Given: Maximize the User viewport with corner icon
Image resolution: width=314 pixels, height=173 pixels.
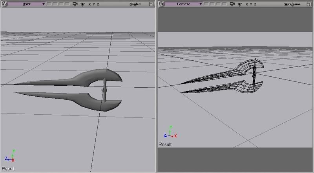Looking at the screenshot, I should (152, 4).
